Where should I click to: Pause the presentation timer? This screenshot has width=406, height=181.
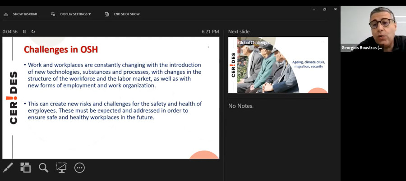click(24, 32)
